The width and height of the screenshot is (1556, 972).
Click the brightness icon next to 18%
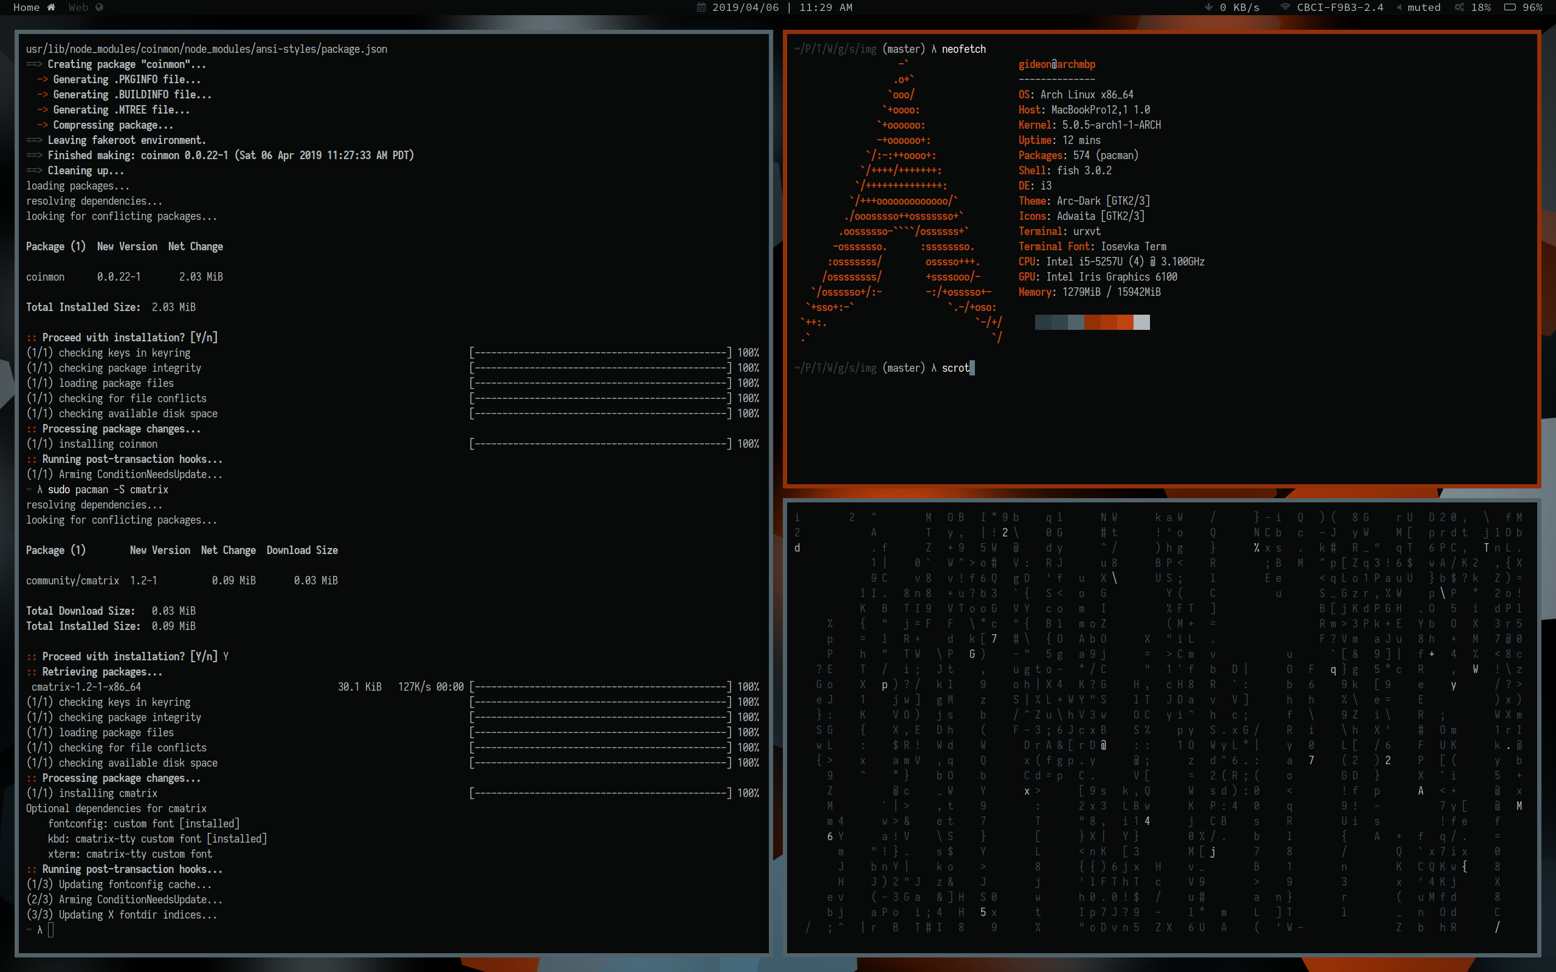[x=1459, y=7]
